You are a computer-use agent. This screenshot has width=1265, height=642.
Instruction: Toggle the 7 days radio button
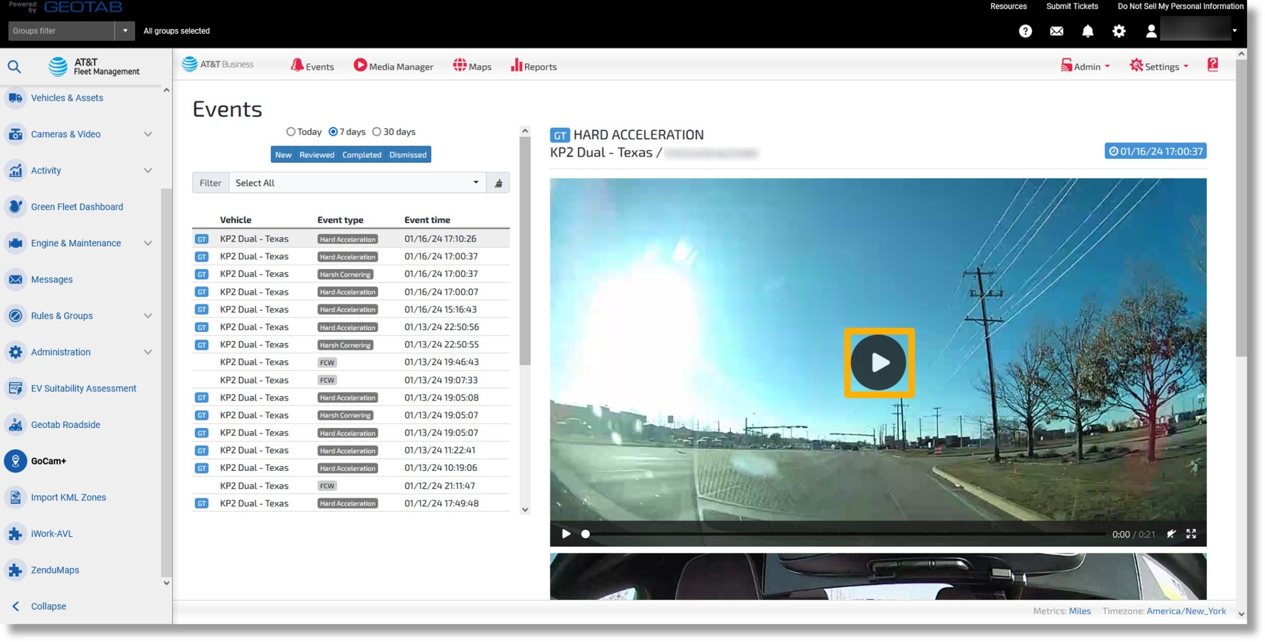[x=333, y=131]
